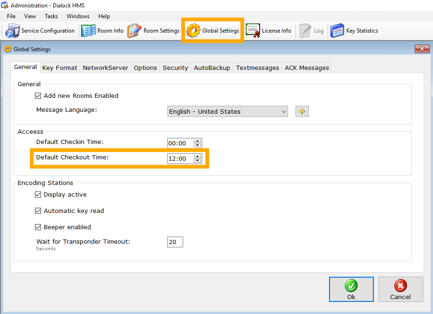Click the yellow plus add-language icon
The image size is (433, 314).
click(x=302, y=111)
